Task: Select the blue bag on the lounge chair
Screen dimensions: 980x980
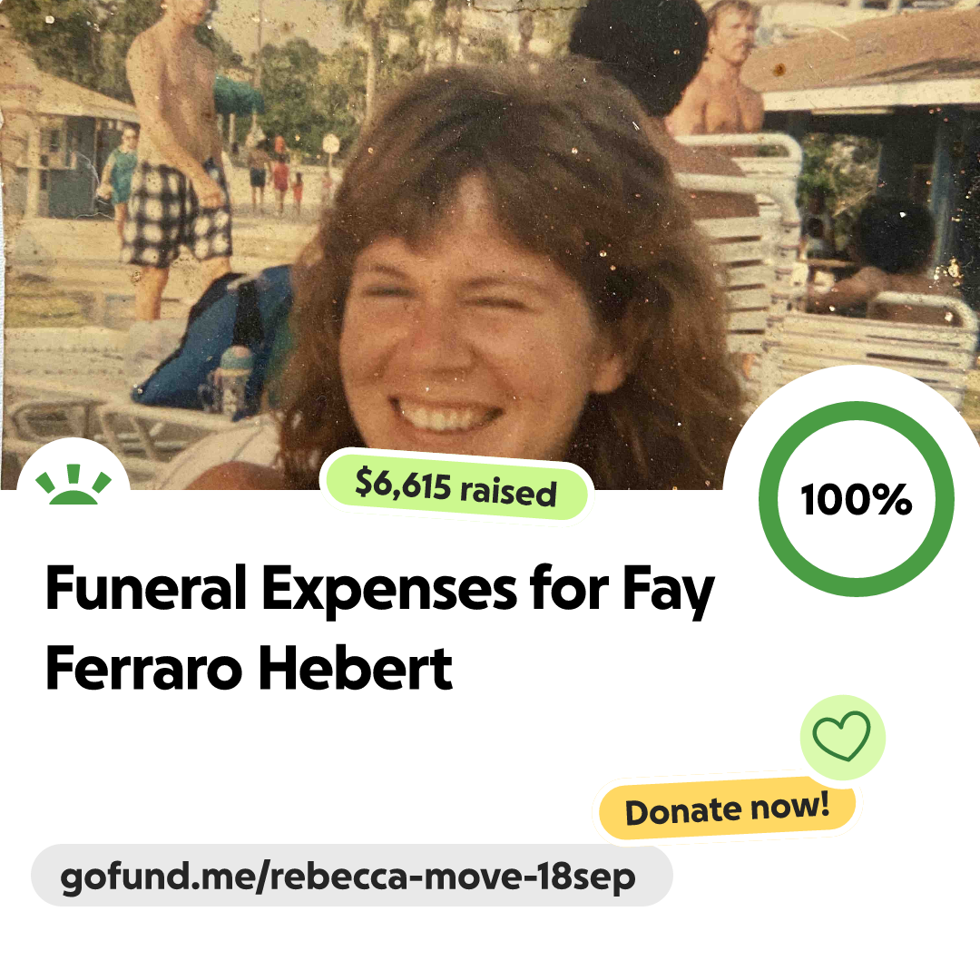Action: coord(212,340)
